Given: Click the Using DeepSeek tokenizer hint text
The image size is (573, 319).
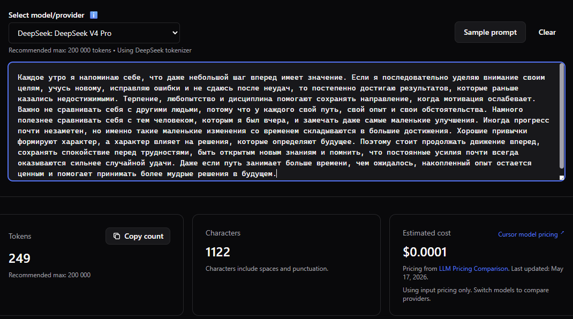Looking at the screenshot, I should (154, 50).
